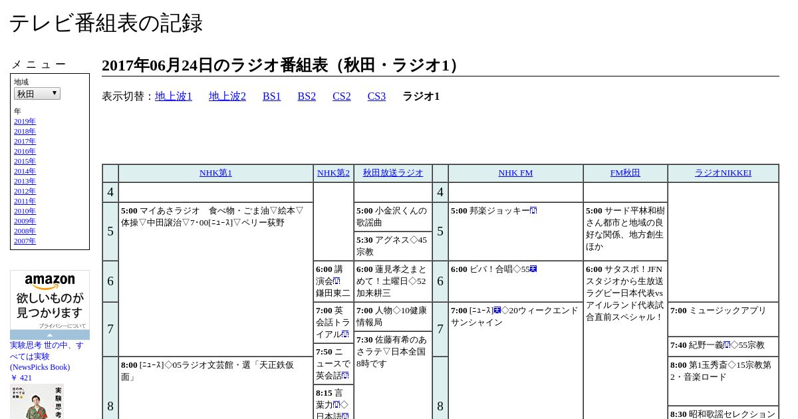Switch to the 地上波1 listing

[174, 96]
